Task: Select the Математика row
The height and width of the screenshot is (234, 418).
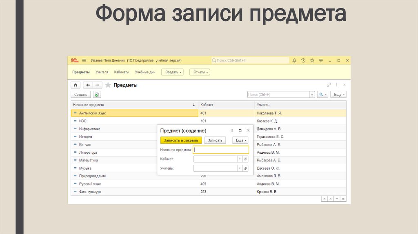Action: 114,160
